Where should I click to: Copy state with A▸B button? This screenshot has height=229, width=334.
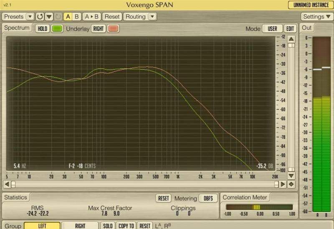pyautogui.click(x=92, y=17)
